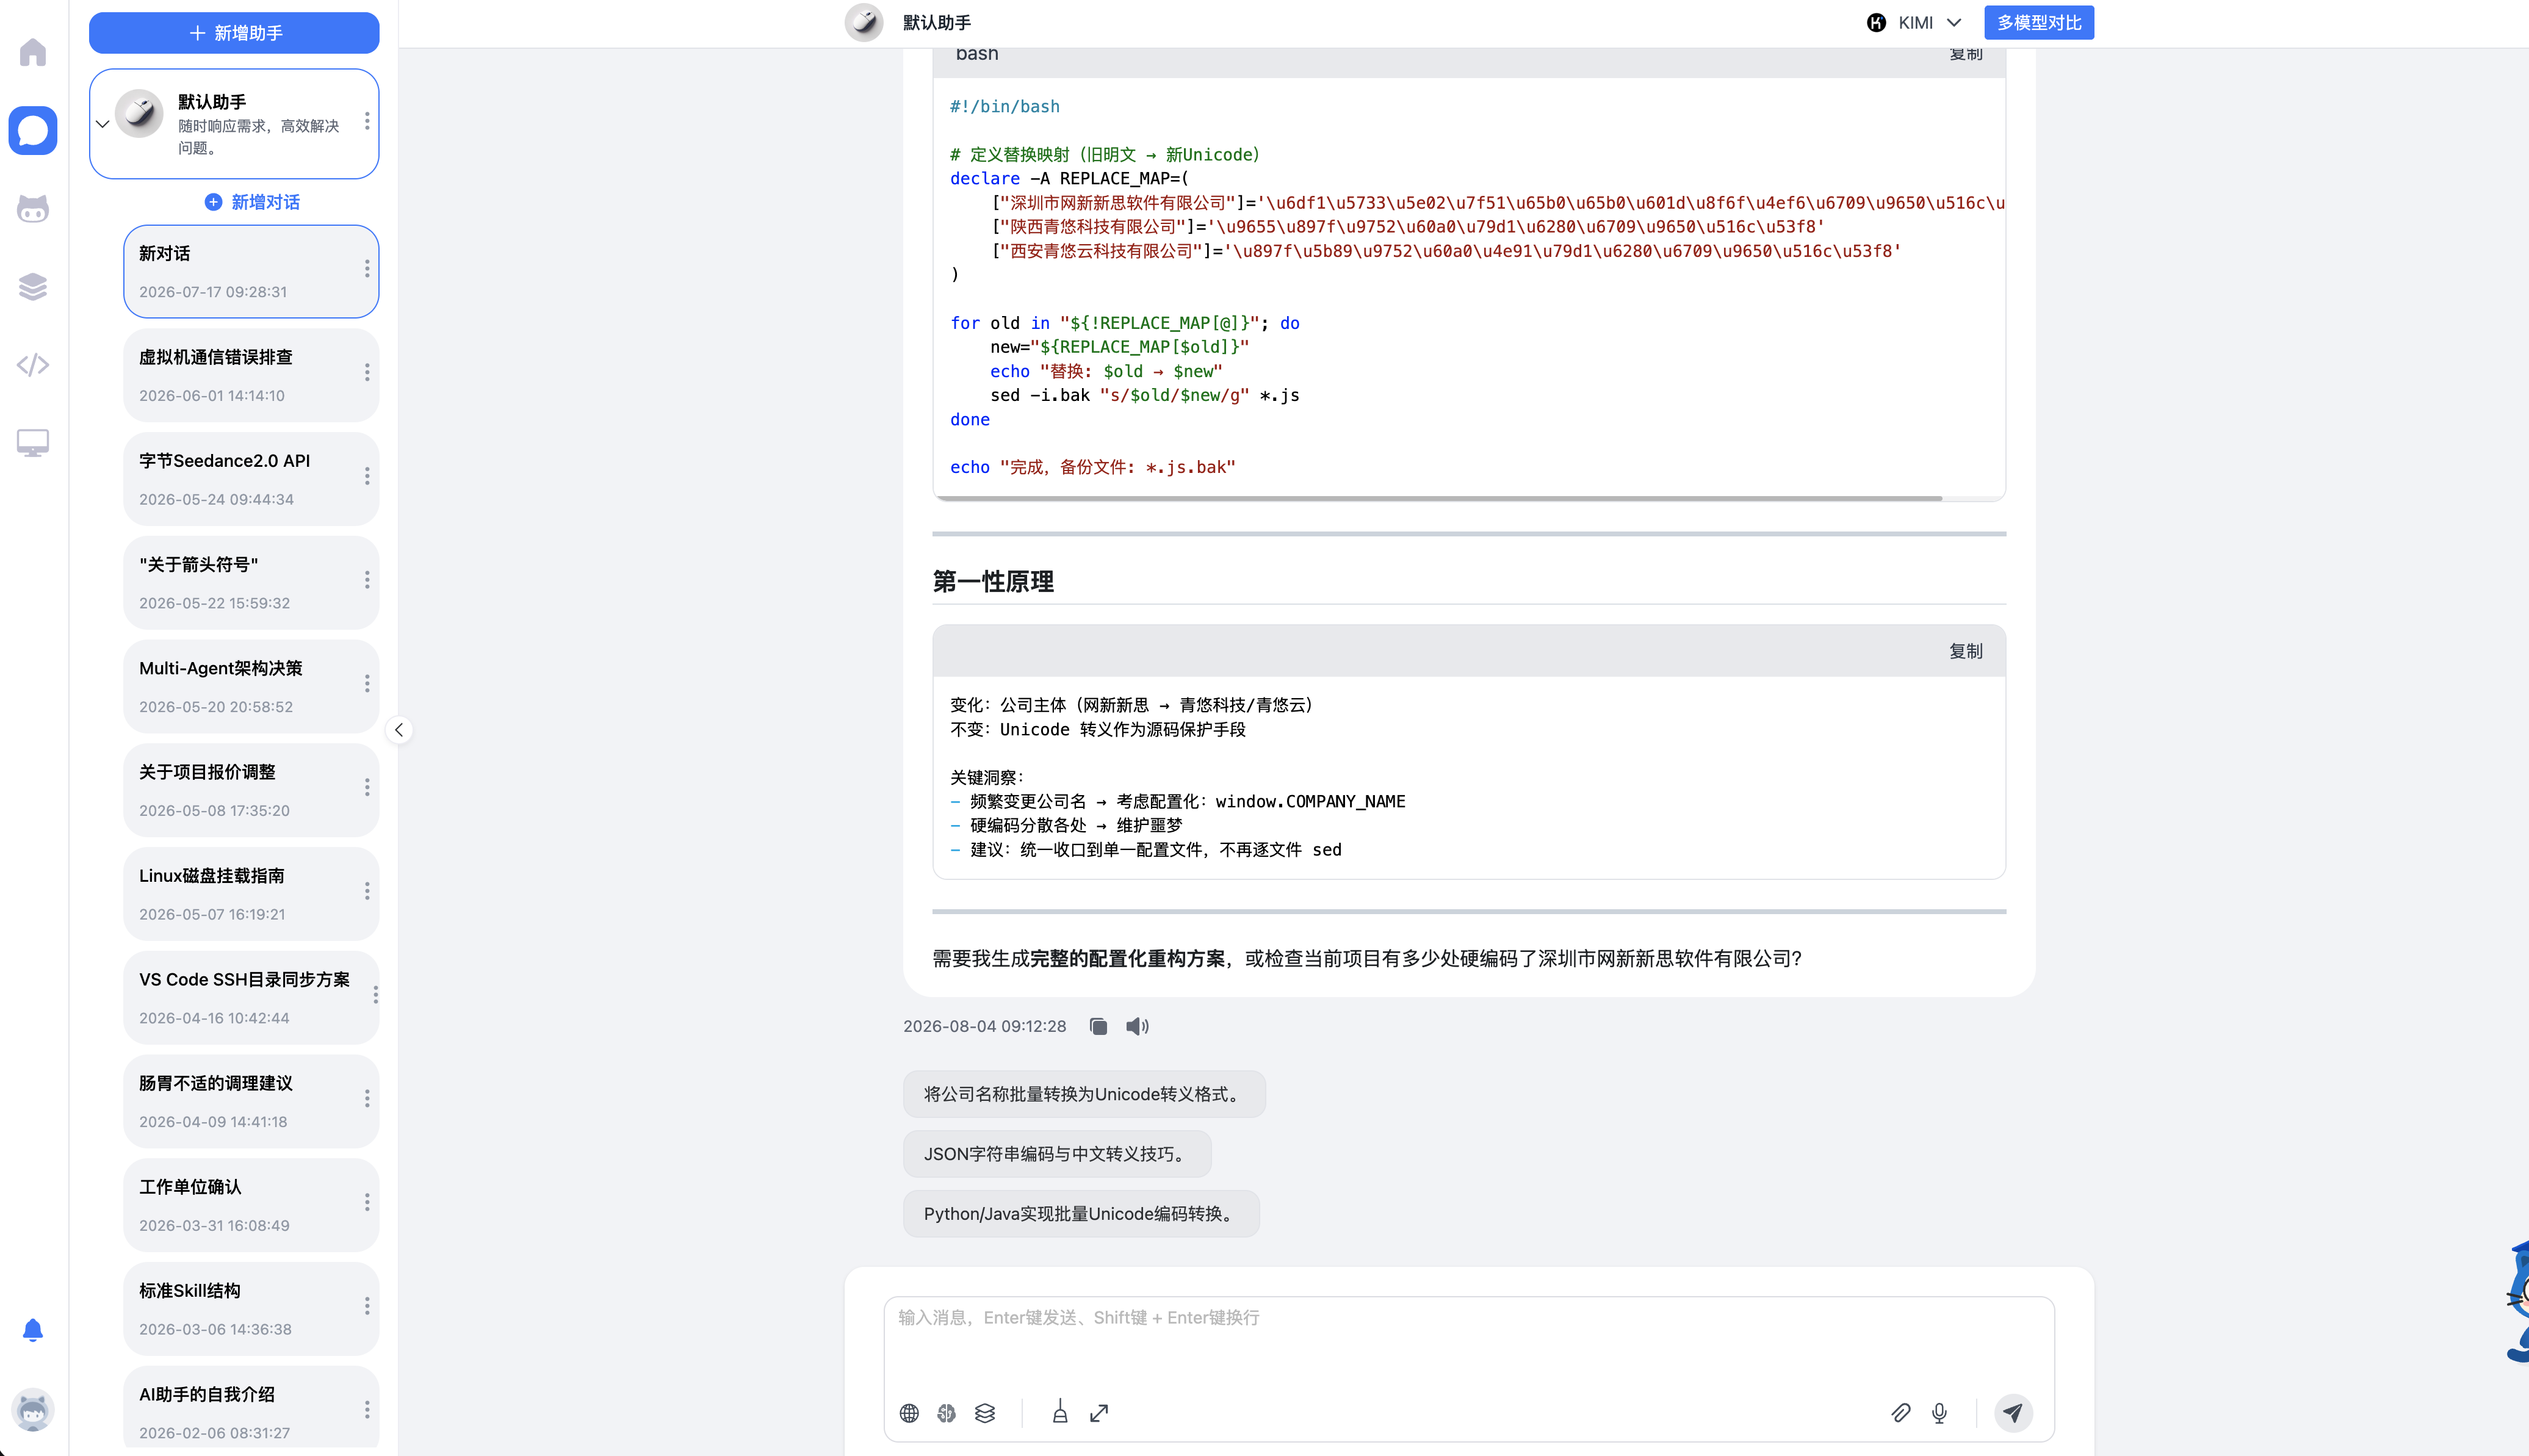This screenshot has width=2529, height=1456.
Task: Open options menu for 关于项目报价调整
Action: click(367, 788)
